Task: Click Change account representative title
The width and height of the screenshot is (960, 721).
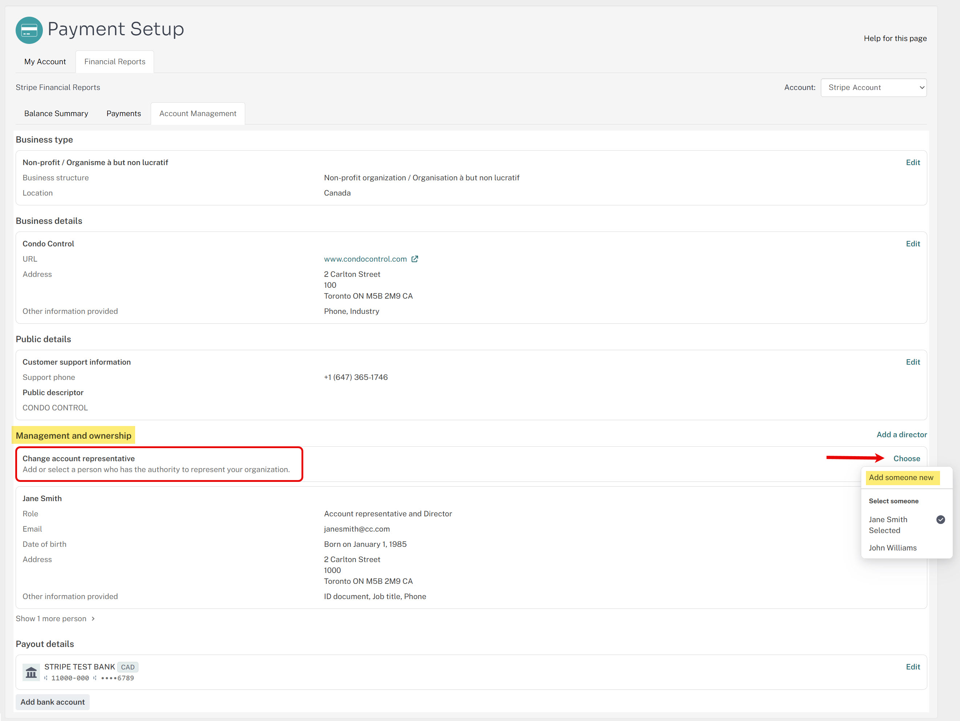Action: coord(78,458)
